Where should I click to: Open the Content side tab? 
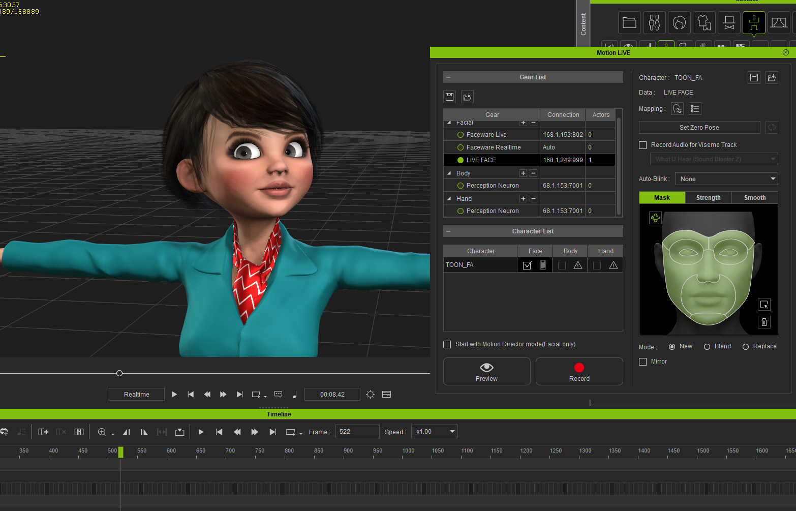tap(583, 24)
